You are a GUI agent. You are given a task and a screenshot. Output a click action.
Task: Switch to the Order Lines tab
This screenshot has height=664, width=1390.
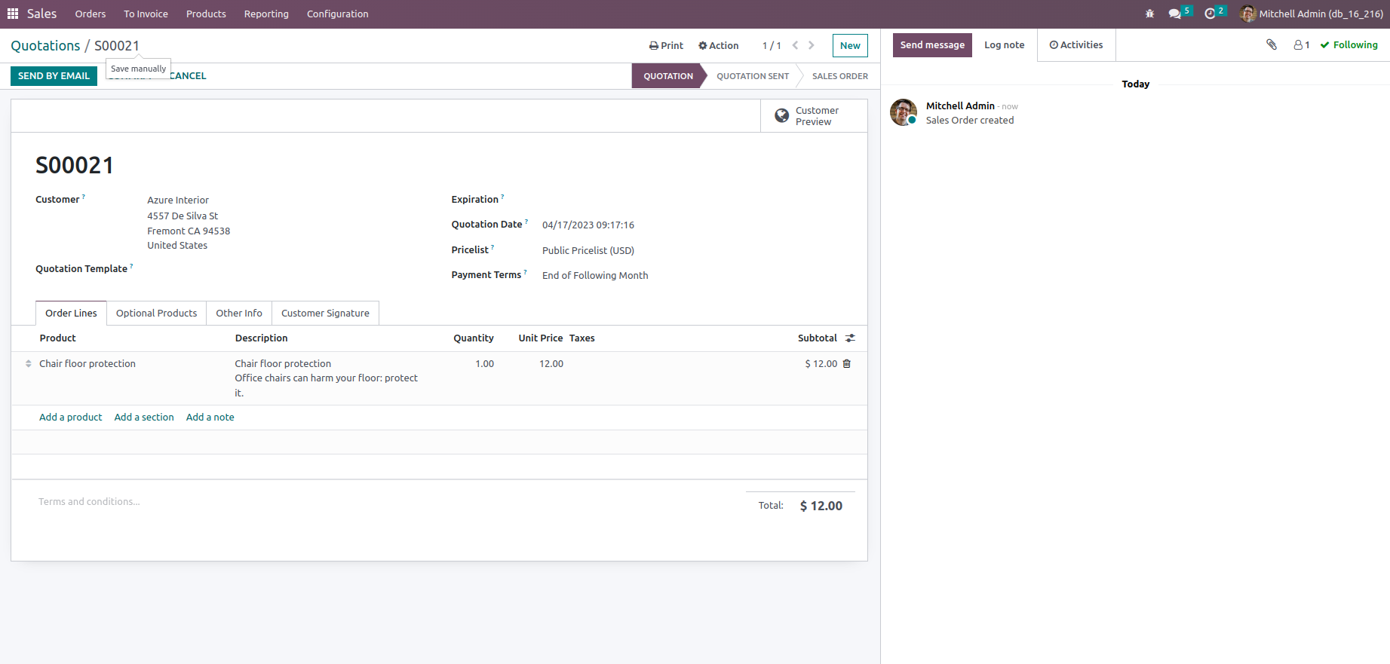coord(71,313)
